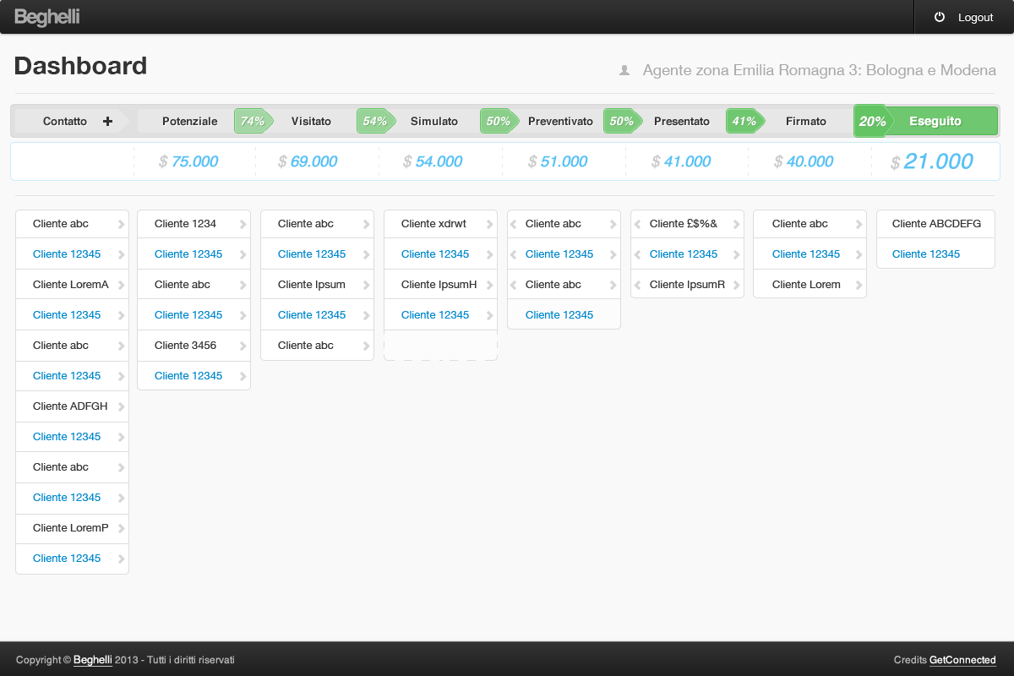Select the Potenziale pipeline stage
This screenshot has height=676, width=1014.
click(189, 121)
